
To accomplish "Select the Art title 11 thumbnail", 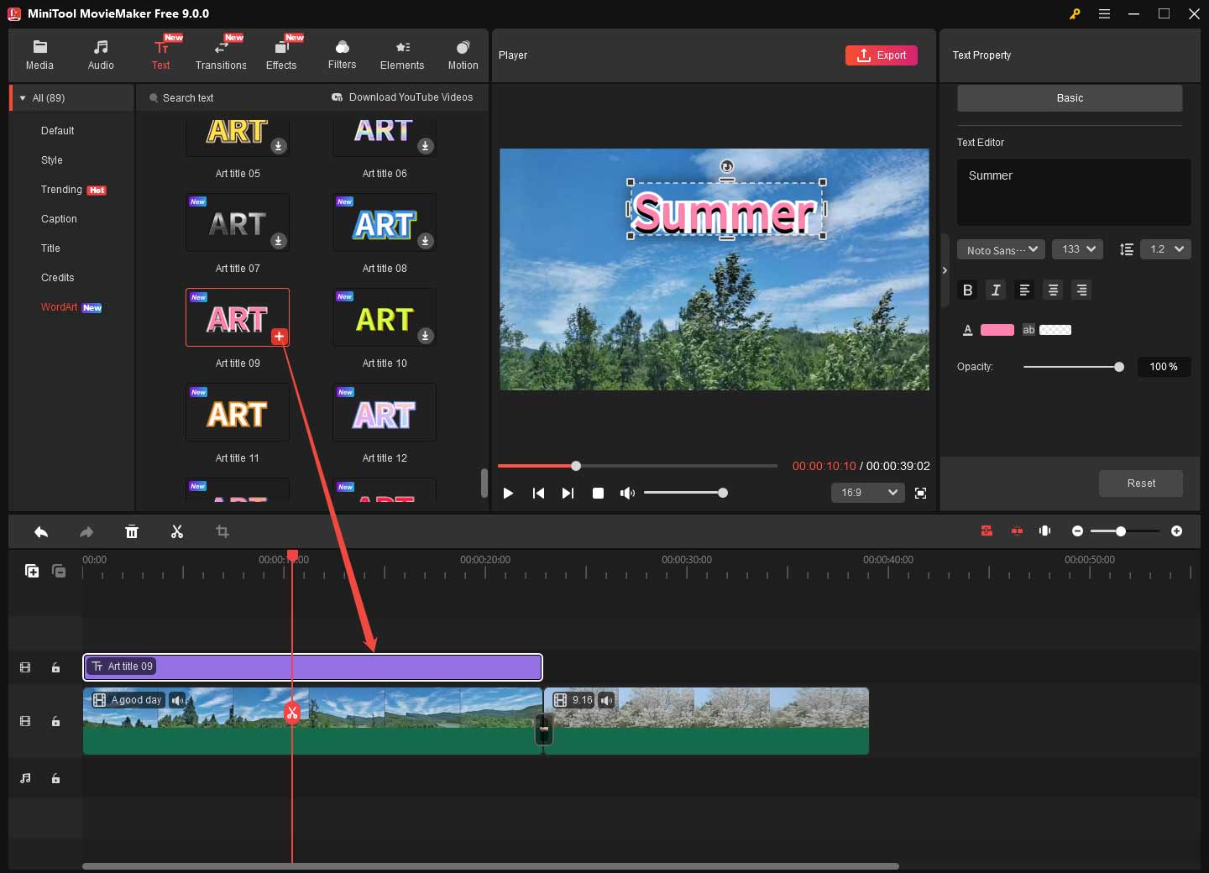I will pos(238,413).
